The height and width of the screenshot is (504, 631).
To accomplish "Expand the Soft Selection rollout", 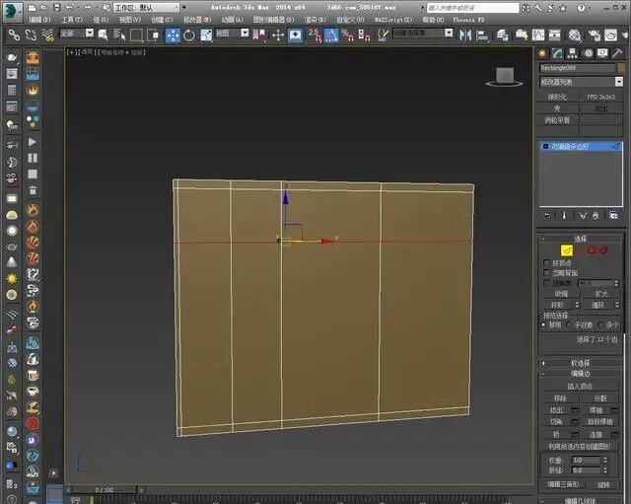I will tap(581, 363).
